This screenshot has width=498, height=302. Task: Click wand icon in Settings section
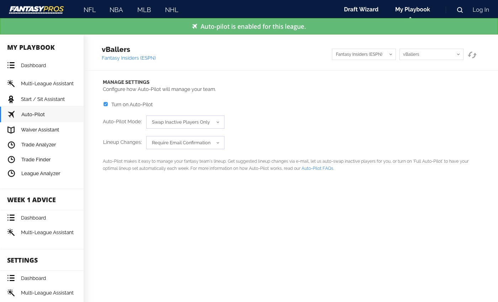click(11, 293)
